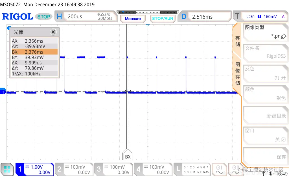Screen dimensions: 289x178
Task: Click the Measure button
Action: tap(133, 19)
